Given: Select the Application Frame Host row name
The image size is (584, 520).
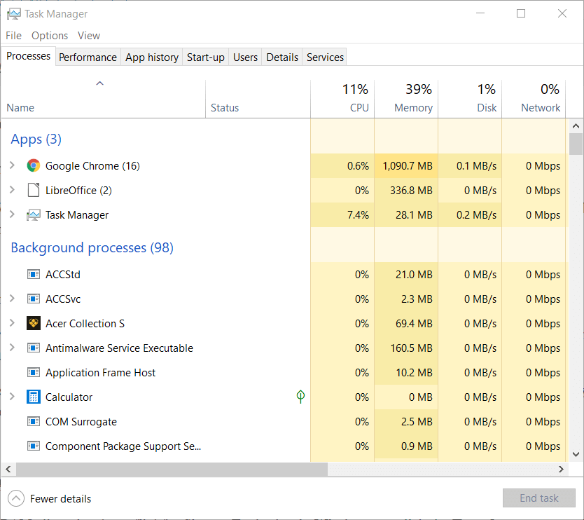Looking at the screenshot, I should (x=100, y=373).
